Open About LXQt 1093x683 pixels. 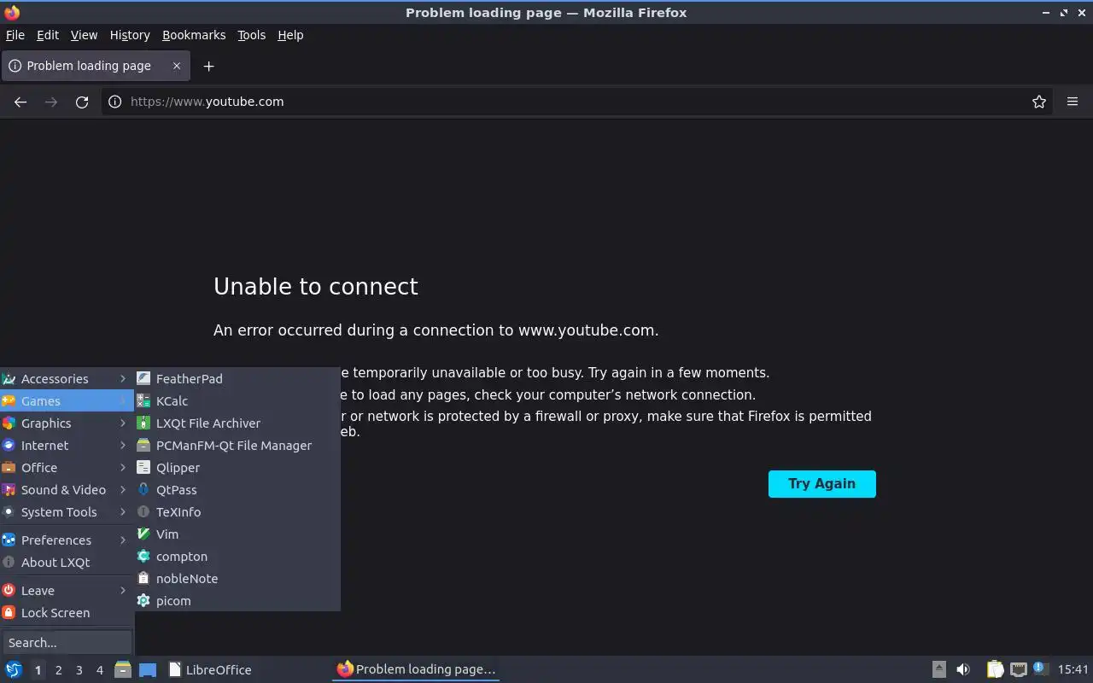point(67,562)
